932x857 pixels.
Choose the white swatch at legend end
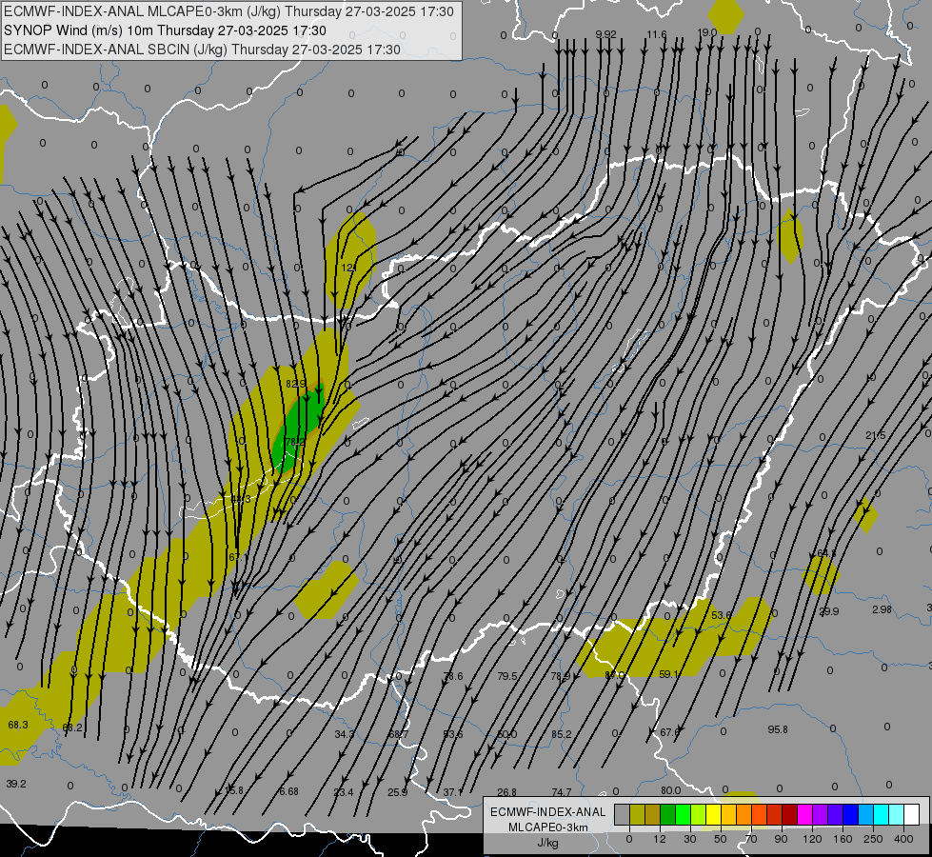tap(911, 814)
